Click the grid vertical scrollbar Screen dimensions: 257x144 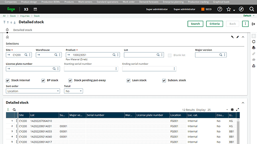238,131
